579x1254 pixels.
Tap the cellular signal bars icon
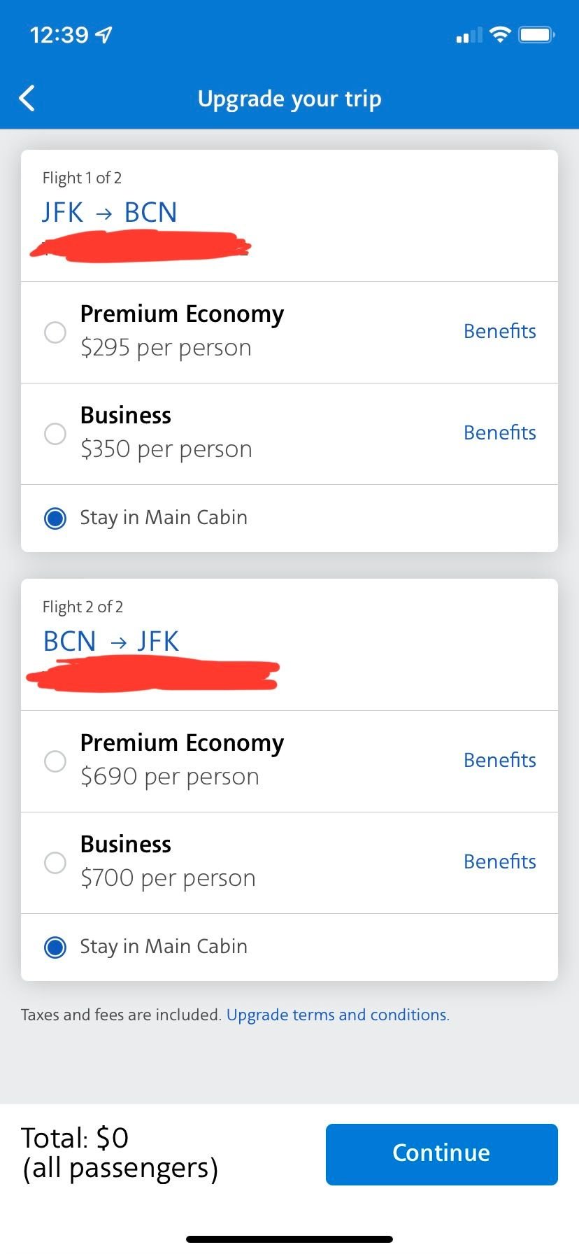[469, 35]
